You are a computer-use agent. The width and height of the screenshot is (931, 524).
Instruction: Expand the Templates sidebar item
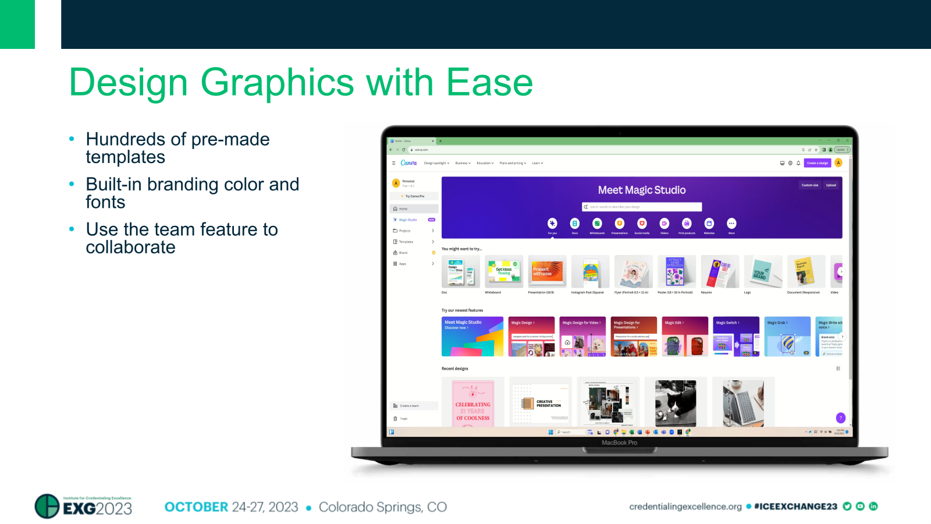click(x=406, y=242)
